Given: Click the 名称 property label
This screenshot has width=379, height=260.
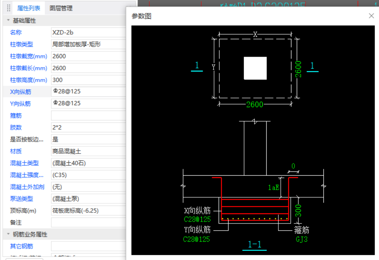Looking at the screenshot, I should pos(16,32).
